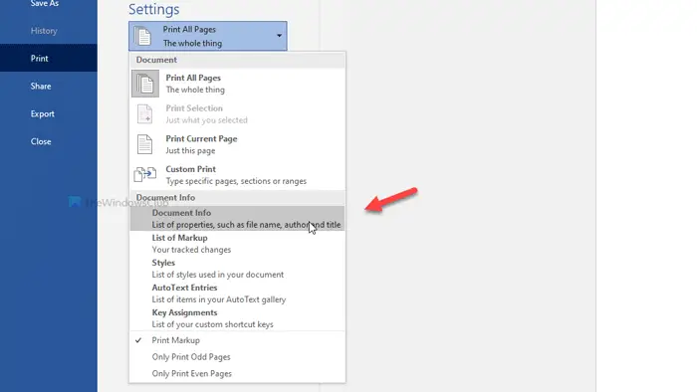Select List of Markup tracked changes
This screenshot has height=392, width=697.
tap(237, 244)
